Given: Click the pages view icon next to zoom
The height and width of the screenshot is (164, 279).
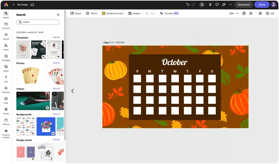Looking at the screenshot, I should pos(244,13).
